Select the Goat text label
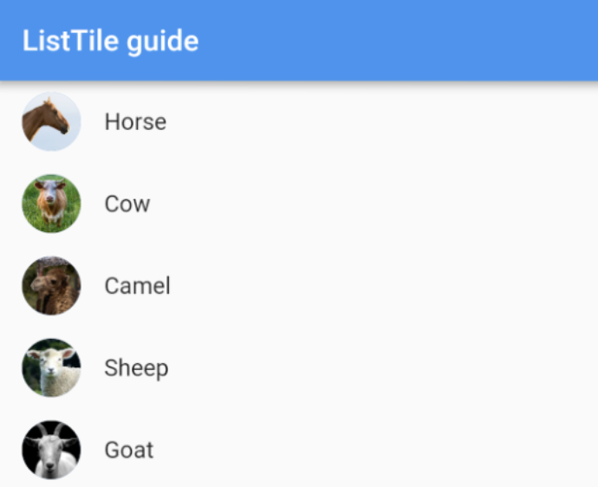 coord(129,450)
